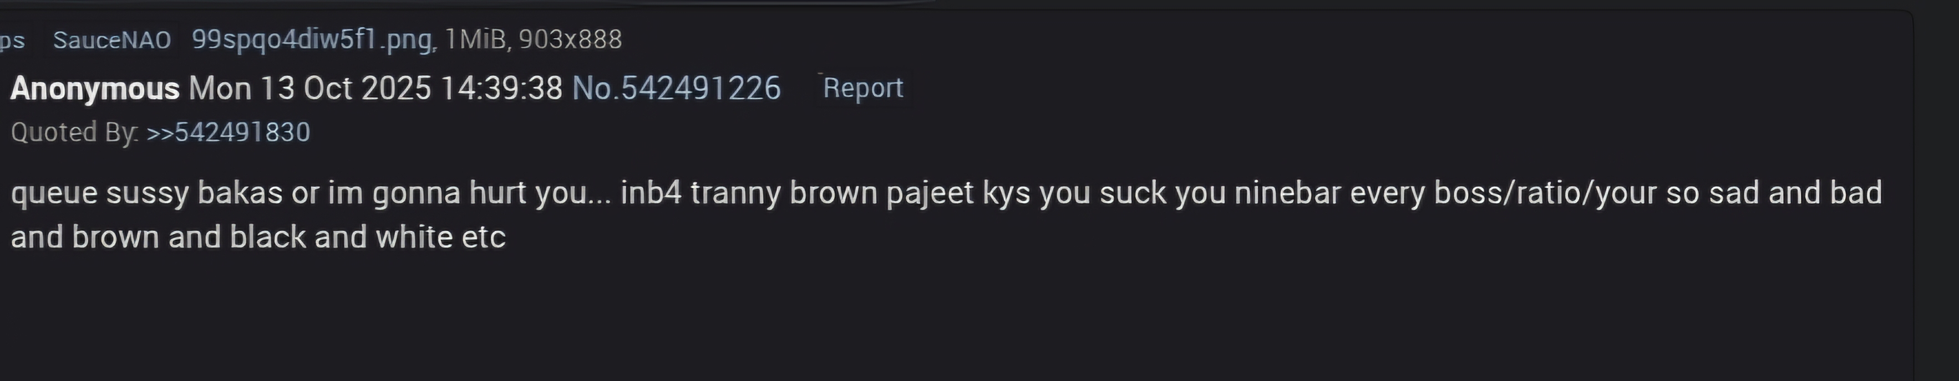Click the 14:39:38 post time

click(x=502, y=88)
